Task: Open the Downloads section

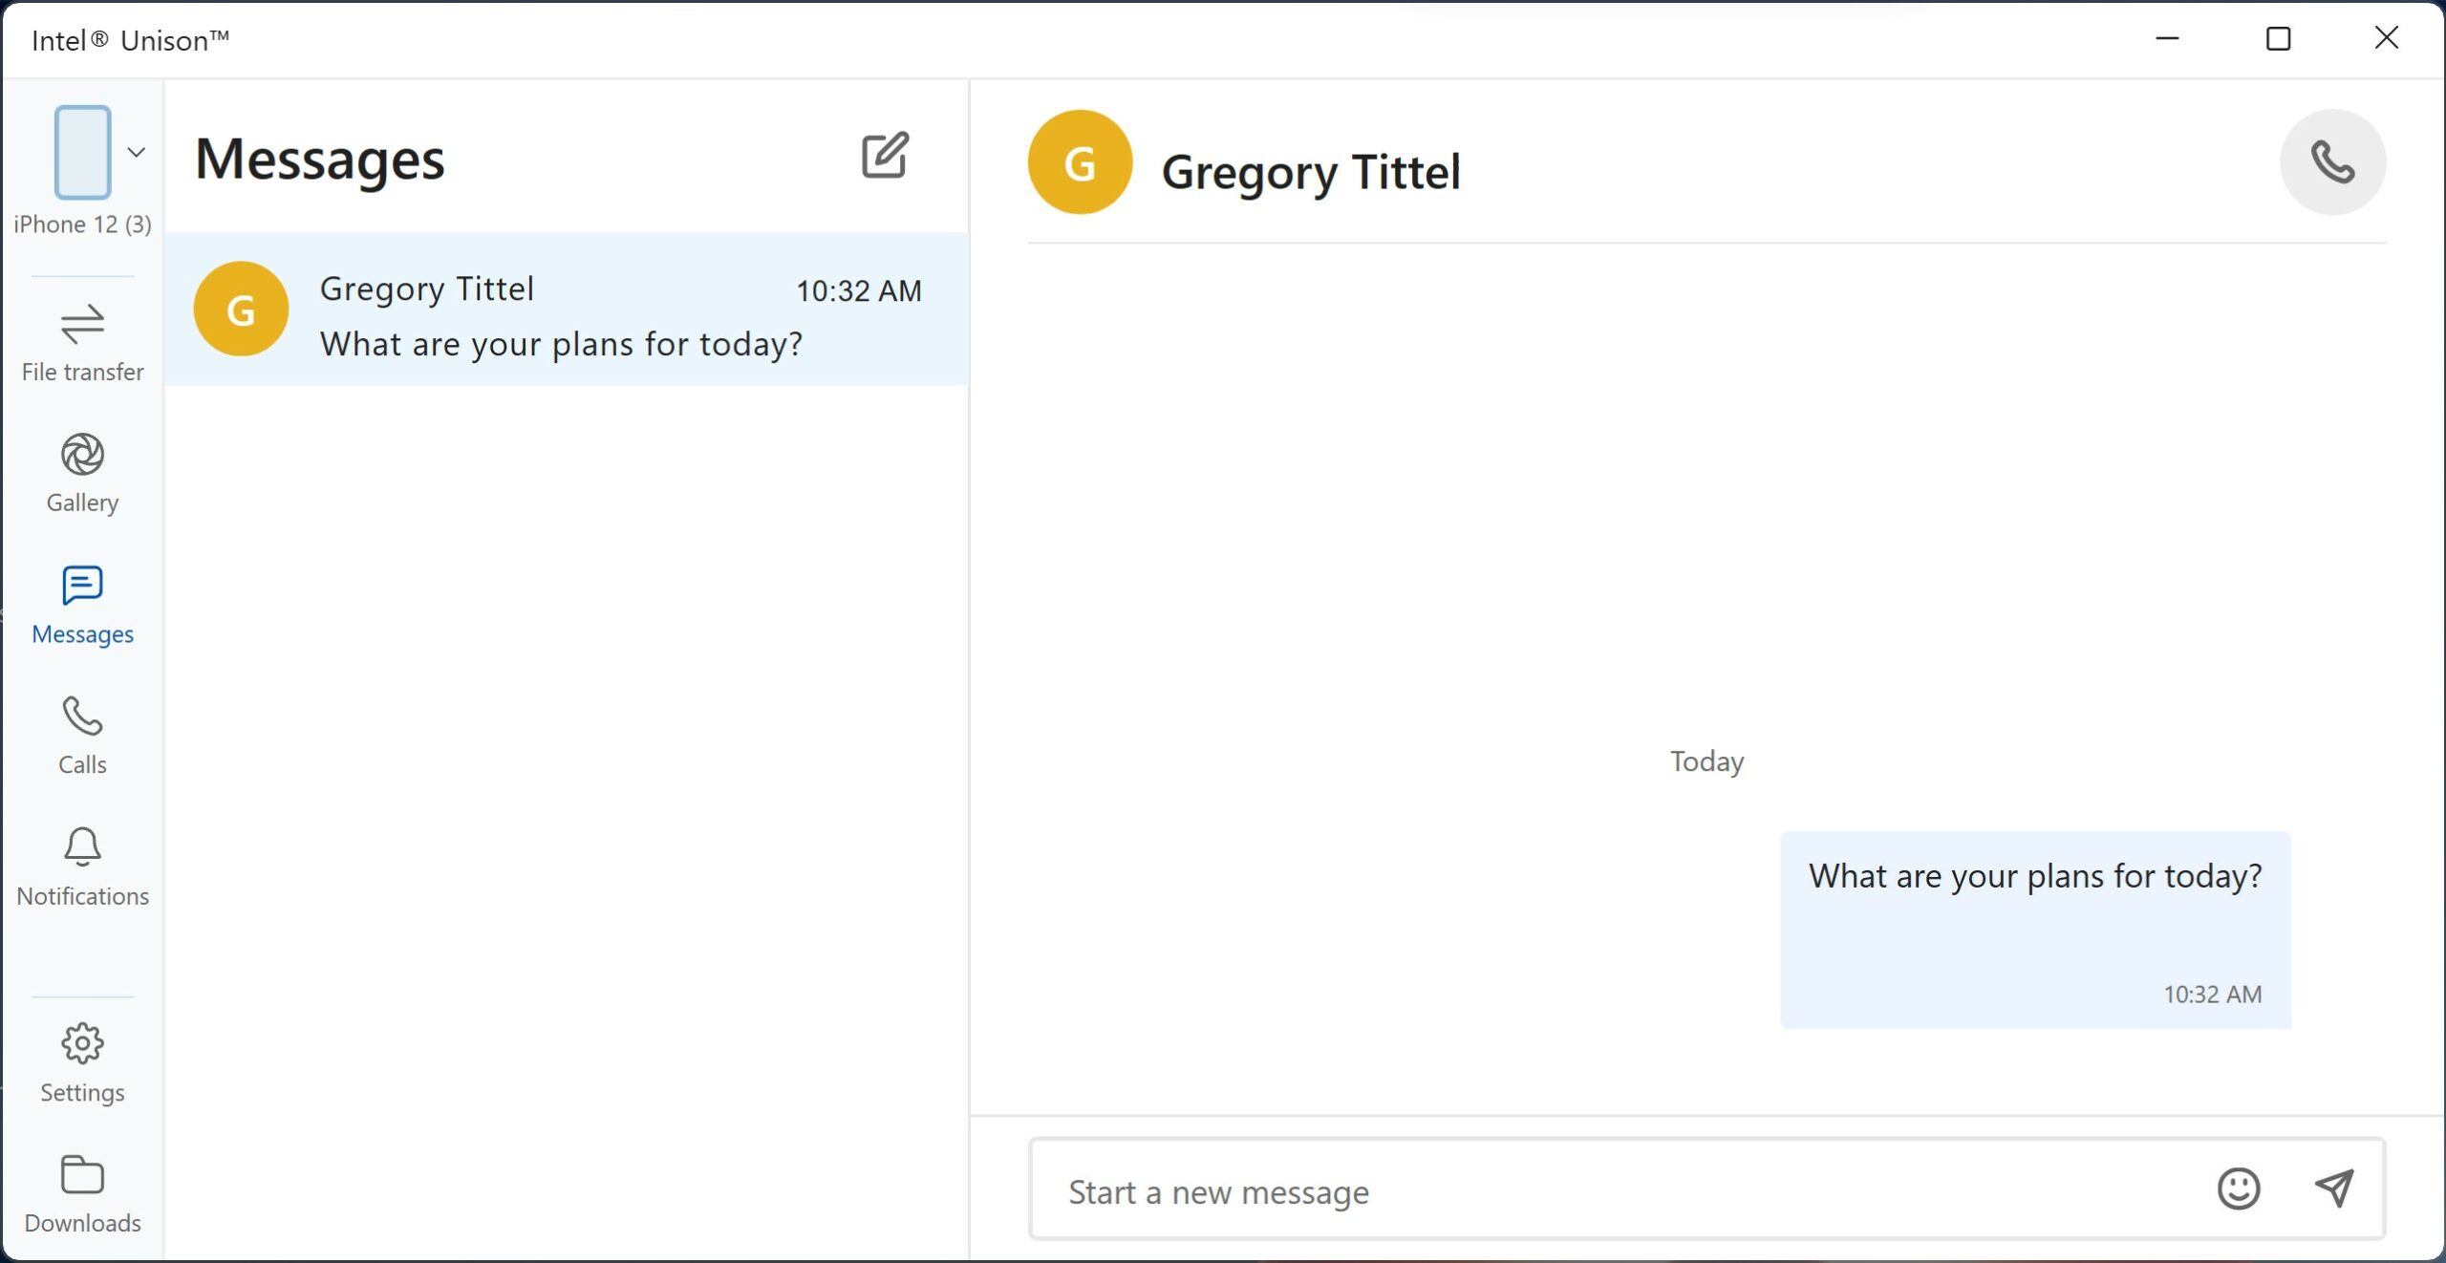Action: click(82, 1191)
